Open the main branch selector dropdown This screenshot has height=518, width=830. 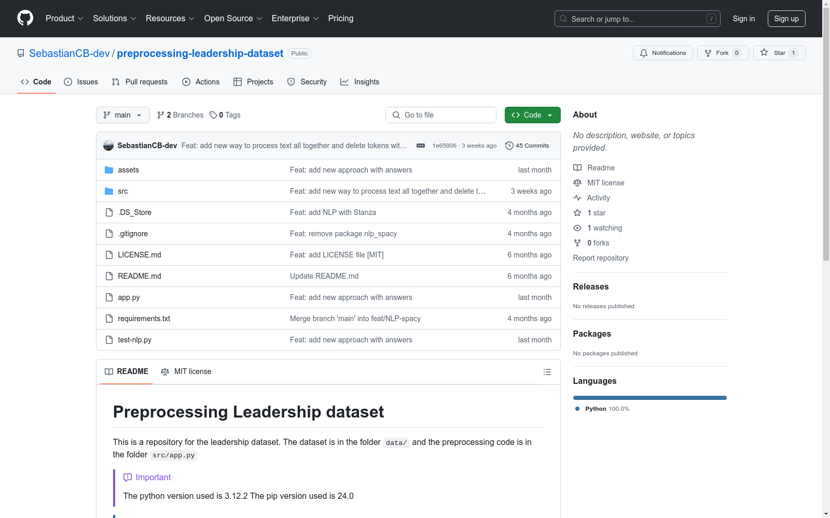click(x=123, y=115)
